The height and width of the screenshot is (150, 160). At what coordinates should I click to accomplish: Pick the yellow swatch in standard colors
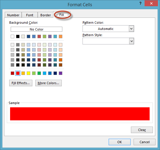click(28, 73)
